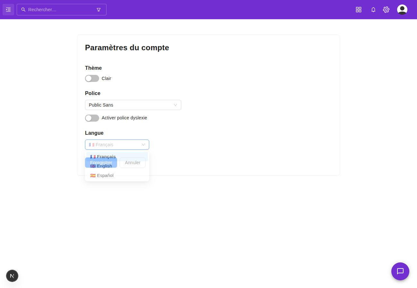
Task: Open settings gear icon
Action: [x=386, y=10]
